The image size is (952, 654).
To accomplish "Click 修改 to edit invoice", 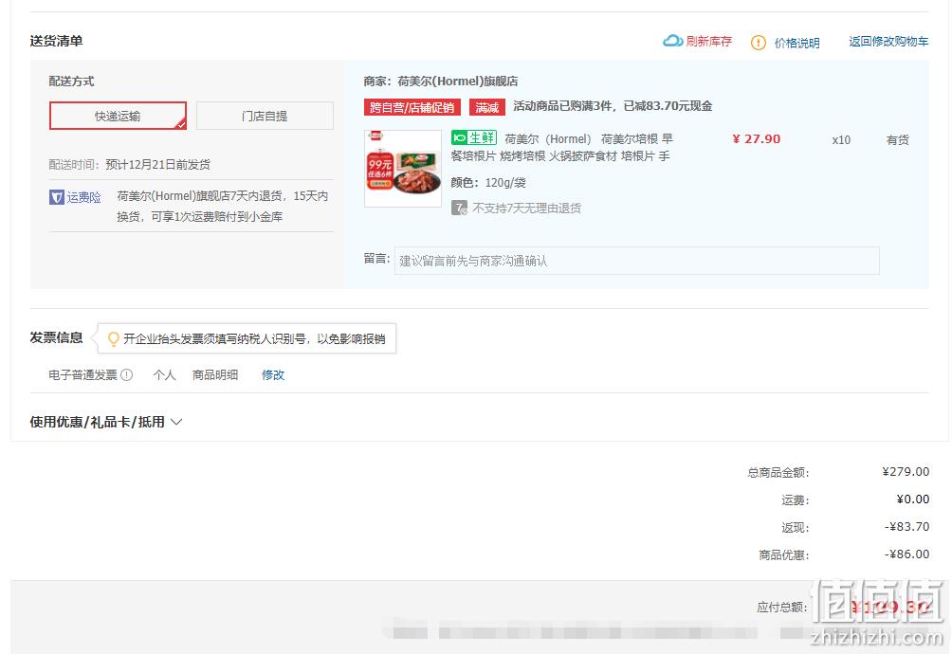I will 273,375.
